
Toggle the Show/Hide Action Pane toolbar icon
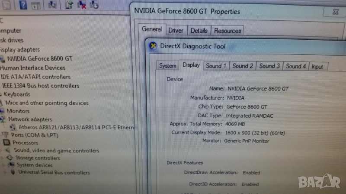pyautogui.click(x=37, y=5)
